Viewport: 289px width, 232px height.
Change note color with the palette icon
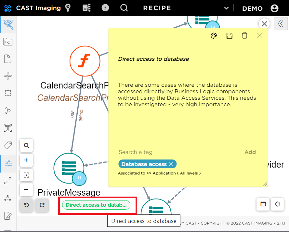tap(214, 35)
